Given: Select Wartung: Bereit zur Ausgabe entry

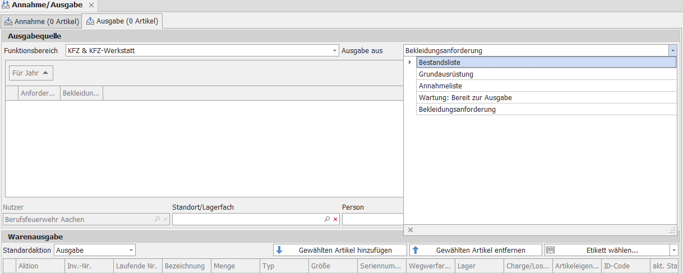Looking at the screenshot, I should point(465,98).
